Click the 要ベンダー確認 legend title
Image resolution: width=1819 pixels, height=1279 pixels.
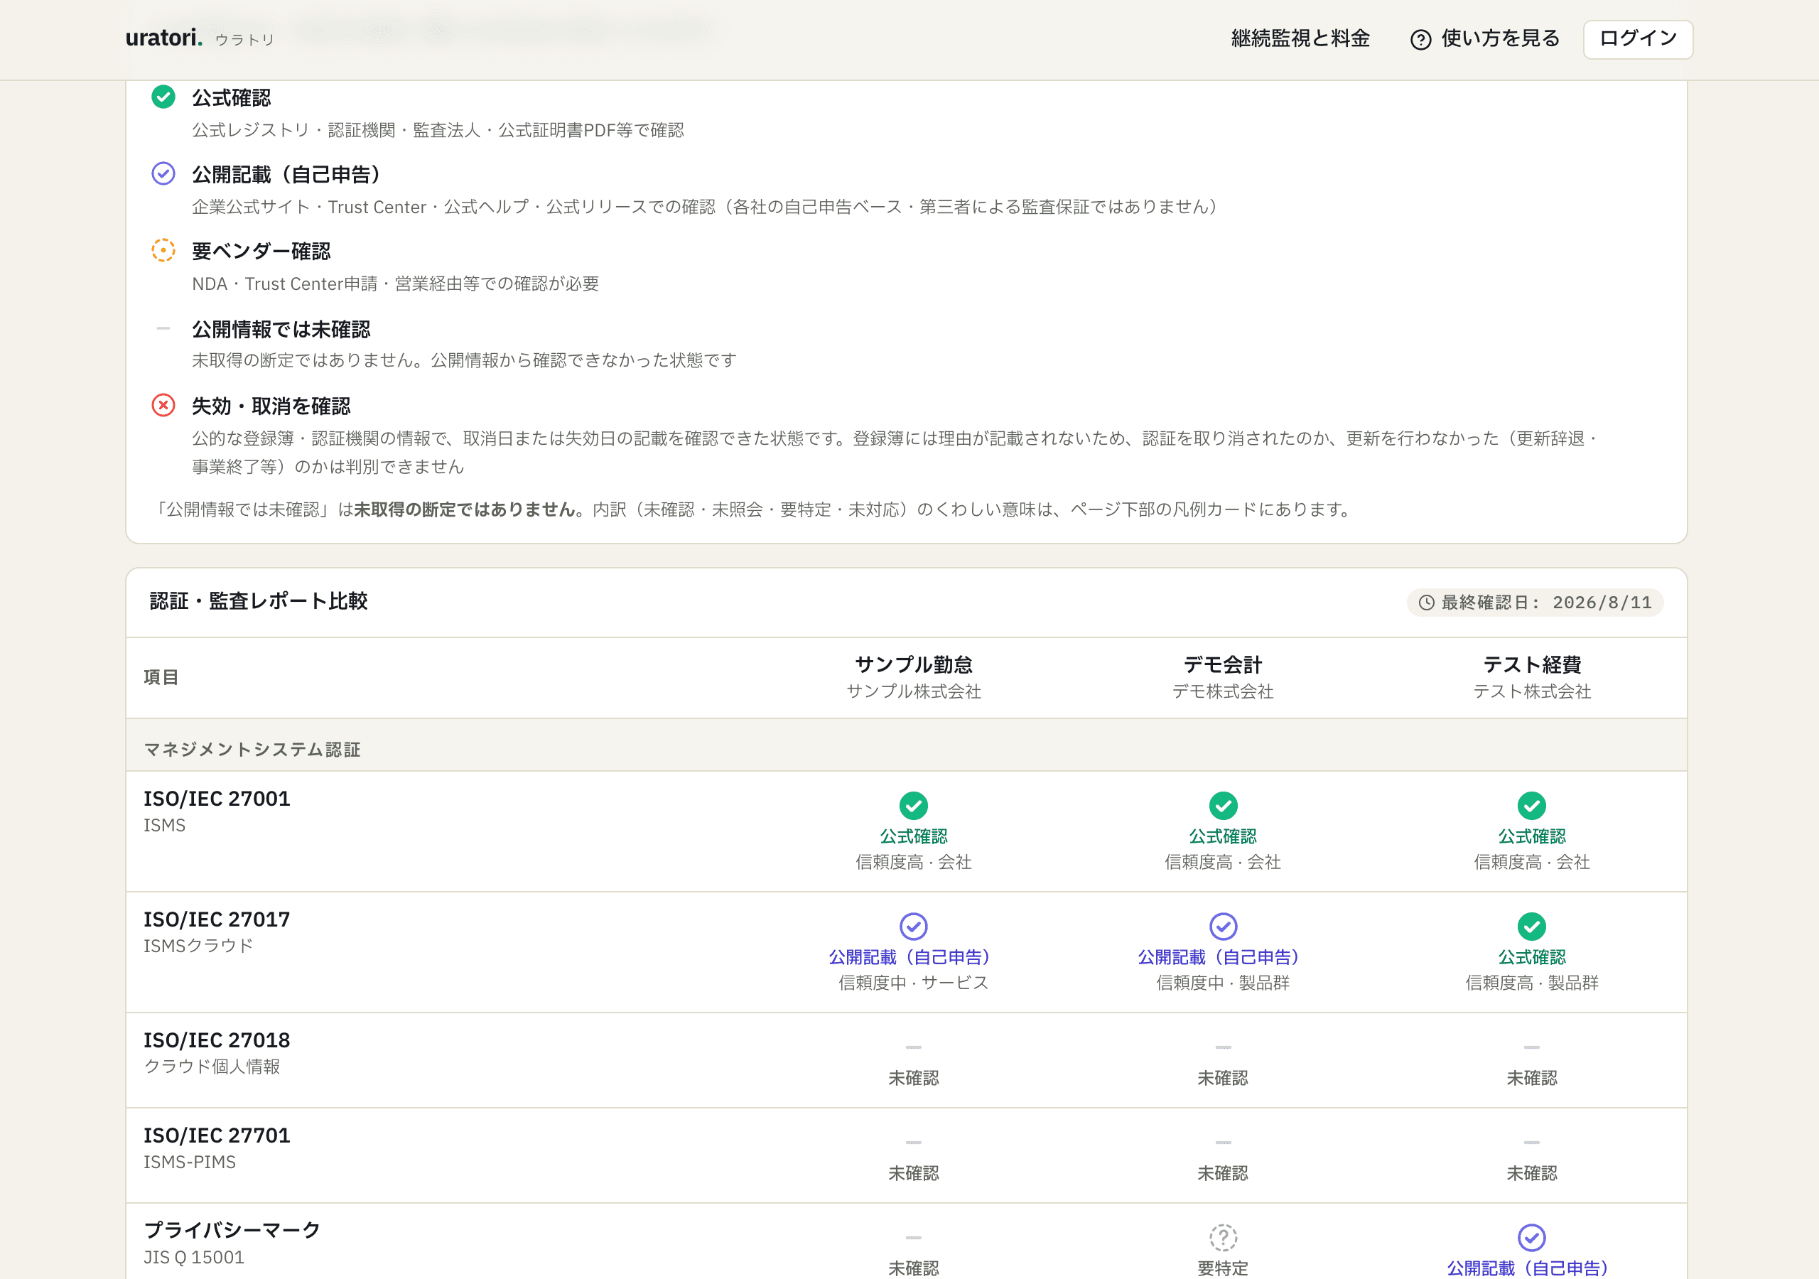[261, 252]
